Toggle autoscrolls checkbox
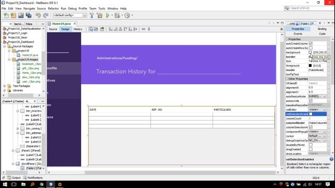Image resolution: width=335 pixels, height=188 pixels. coord(310,101)
